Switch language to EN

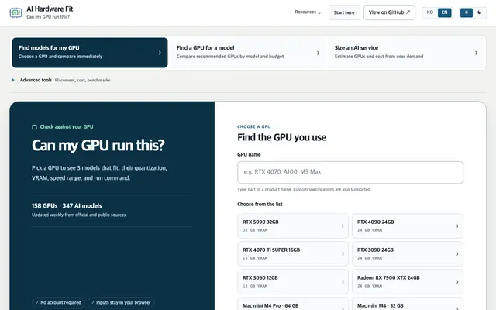click(x=444, y=12)
